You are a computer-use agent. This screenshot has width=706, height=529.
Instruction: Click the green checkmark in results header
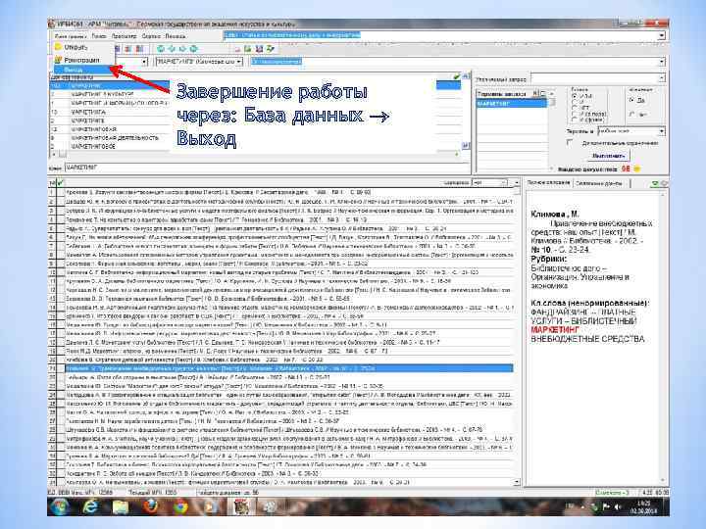[x=61, y=182]
